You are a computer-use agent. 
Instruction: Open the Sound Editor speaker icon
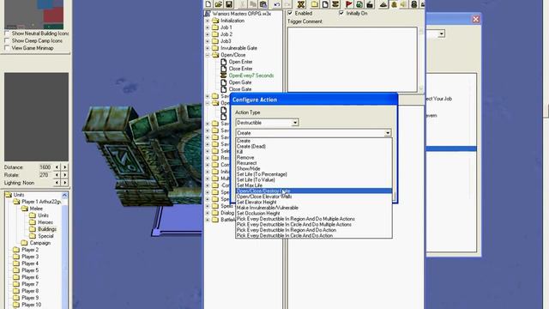coord(404,4)
